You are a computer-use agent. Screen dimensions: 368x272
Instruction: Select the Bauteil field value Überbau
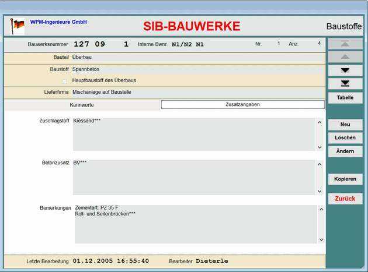tap(82, 57)
